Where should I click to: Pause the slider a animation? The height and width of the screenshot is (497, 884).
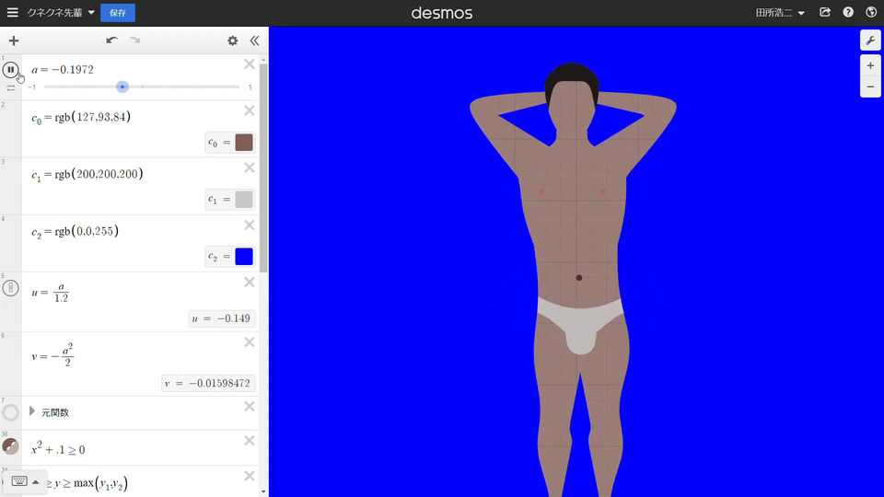[10, 70]
